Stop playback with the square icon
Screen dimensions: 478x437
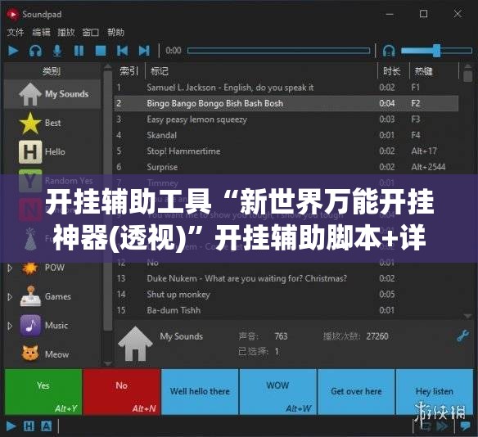[x=101, y=51]
